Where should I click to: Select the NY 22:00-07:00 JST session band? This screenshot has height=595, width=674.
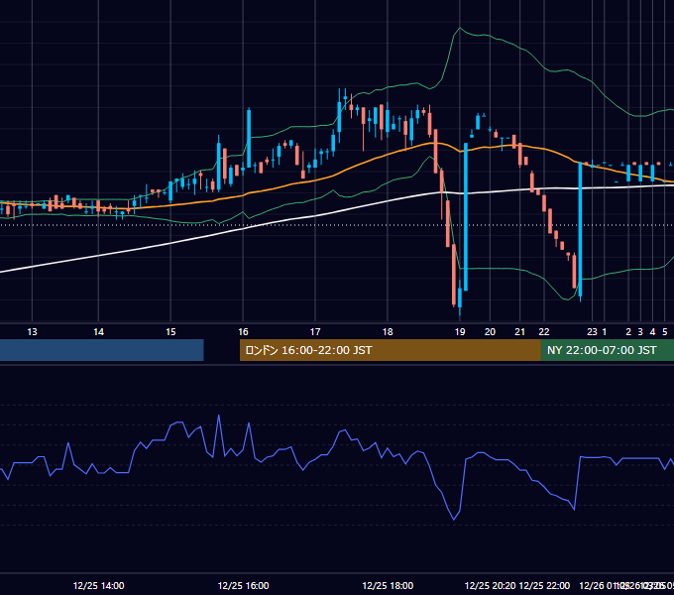click(x=608, y=350)
